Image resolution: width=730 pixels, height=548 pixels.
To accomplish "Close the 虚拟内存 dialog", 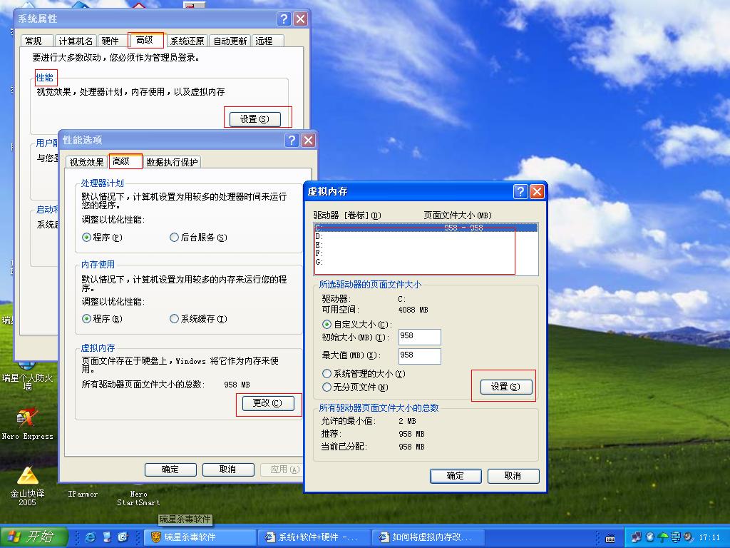I will [x=537, y=191].
